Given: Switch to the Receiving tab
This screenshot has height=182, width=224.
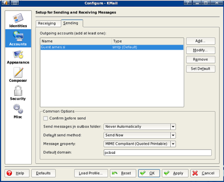Looking at the screenshot, I should (x=48, y=24).
